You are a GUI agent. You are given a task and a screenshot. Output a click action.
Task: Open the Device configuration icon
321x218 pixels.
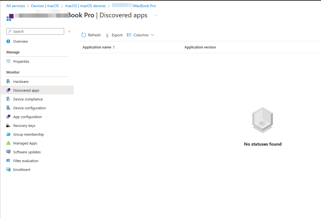9,108
